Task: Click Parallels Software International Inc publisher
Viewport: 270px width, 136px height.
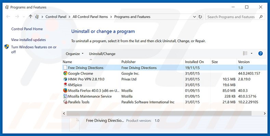Action: 148,102
